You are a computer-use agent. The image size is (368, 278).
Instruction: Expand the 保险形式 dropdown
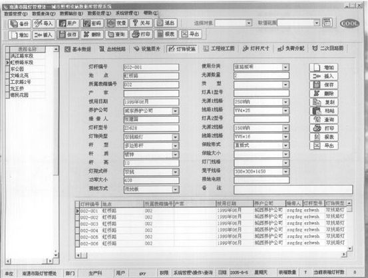[285, 145]
